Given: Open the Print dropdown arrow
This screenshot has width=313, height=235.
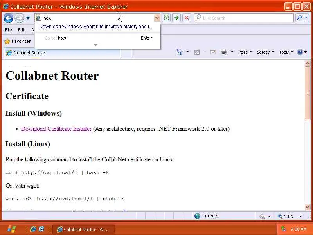Looking at the screenshot, I should pos(232,52).
